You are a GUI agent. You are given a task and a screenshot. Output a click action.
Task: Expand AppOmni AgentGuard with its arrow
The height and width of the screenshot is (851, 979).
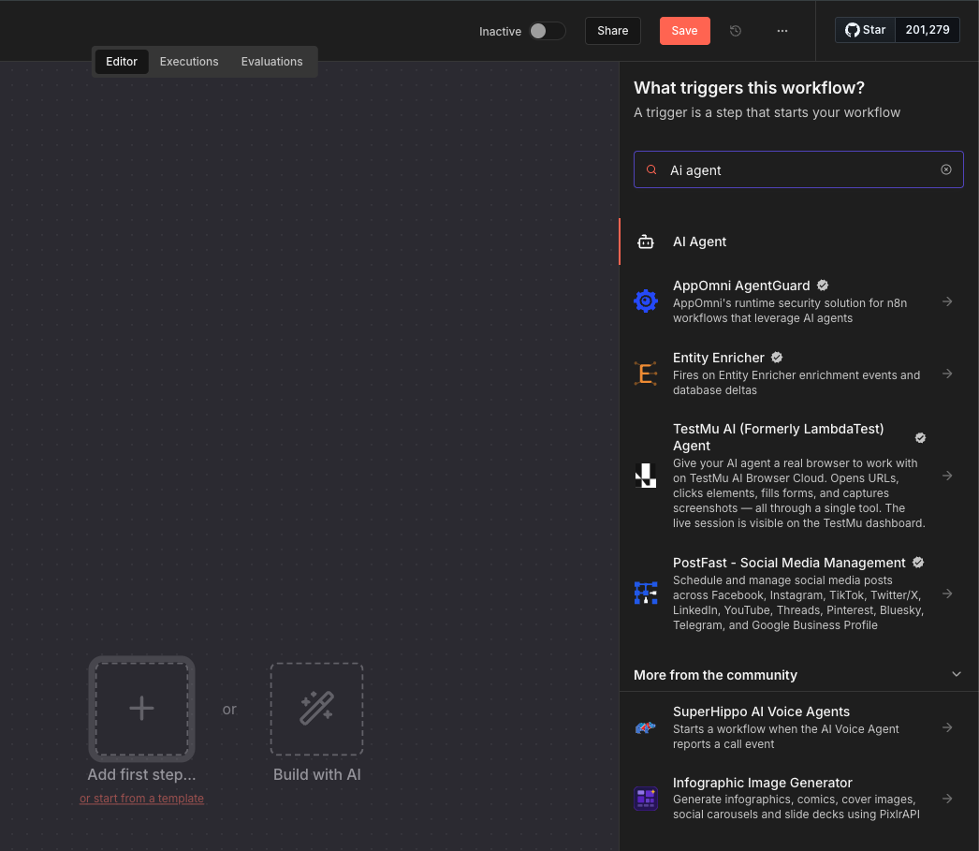[x=947, y=301]
